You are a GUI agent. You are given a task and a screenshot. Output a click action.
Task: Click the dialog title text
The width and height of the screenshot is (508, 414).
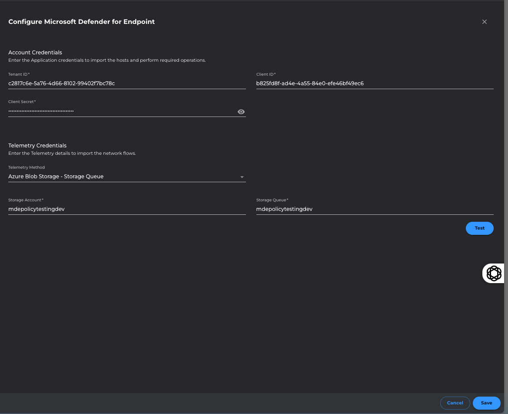click(82, 22)
